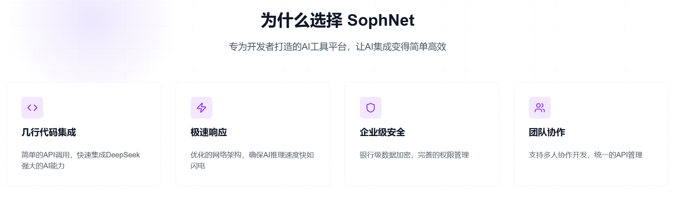Viewport: 678px width, 198px height.
Task: Click the 完善的权限管理 text
Action: 443,155
